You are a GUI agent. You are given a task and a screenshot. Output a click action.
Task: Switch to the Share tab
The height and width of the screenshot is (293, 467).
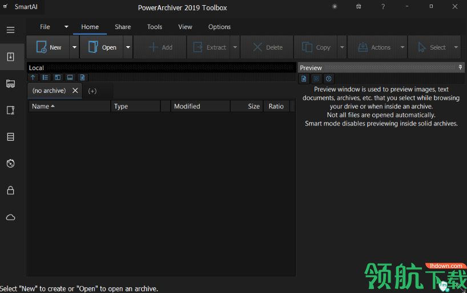pos(123,27)
